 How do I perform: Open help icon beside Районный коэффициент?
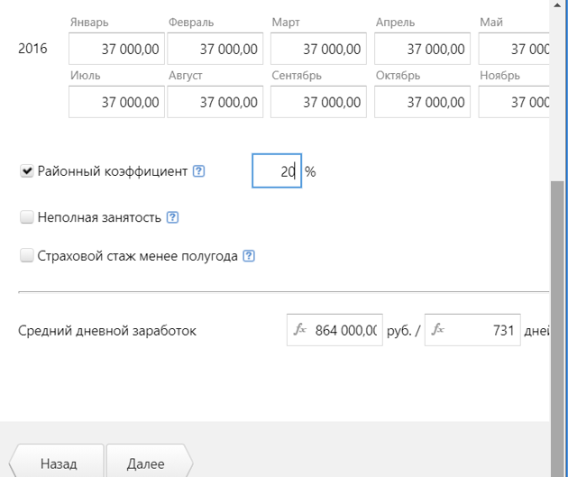coord(198,171)
